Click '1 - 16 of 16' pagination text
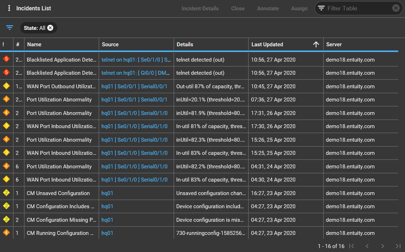405x252 pixels. pyautogui.click(x=331, y=246)
